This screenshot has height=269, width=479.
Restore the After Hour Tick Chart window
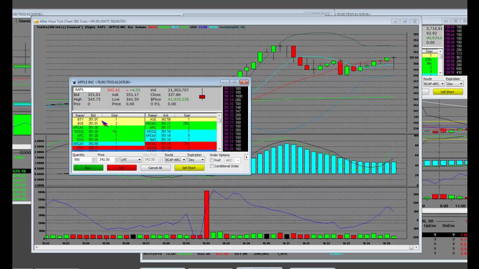(405, 22)
